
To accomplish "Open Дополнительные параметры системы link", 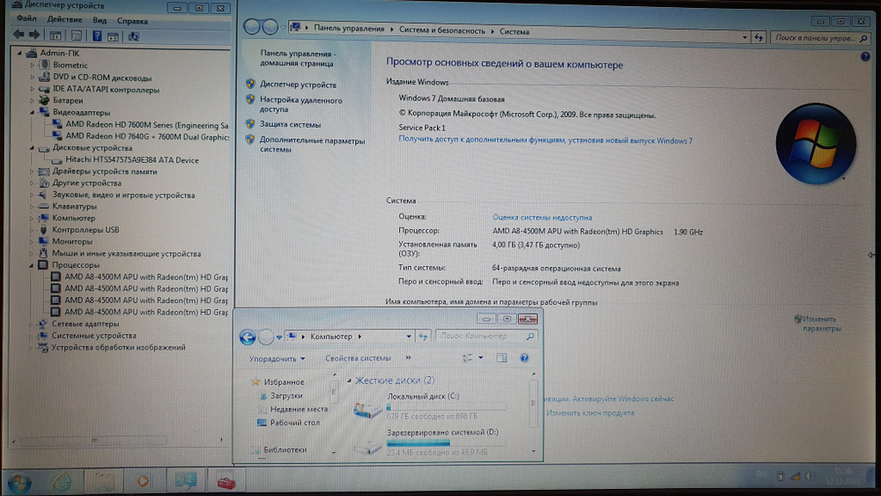I will coord(312,145).
